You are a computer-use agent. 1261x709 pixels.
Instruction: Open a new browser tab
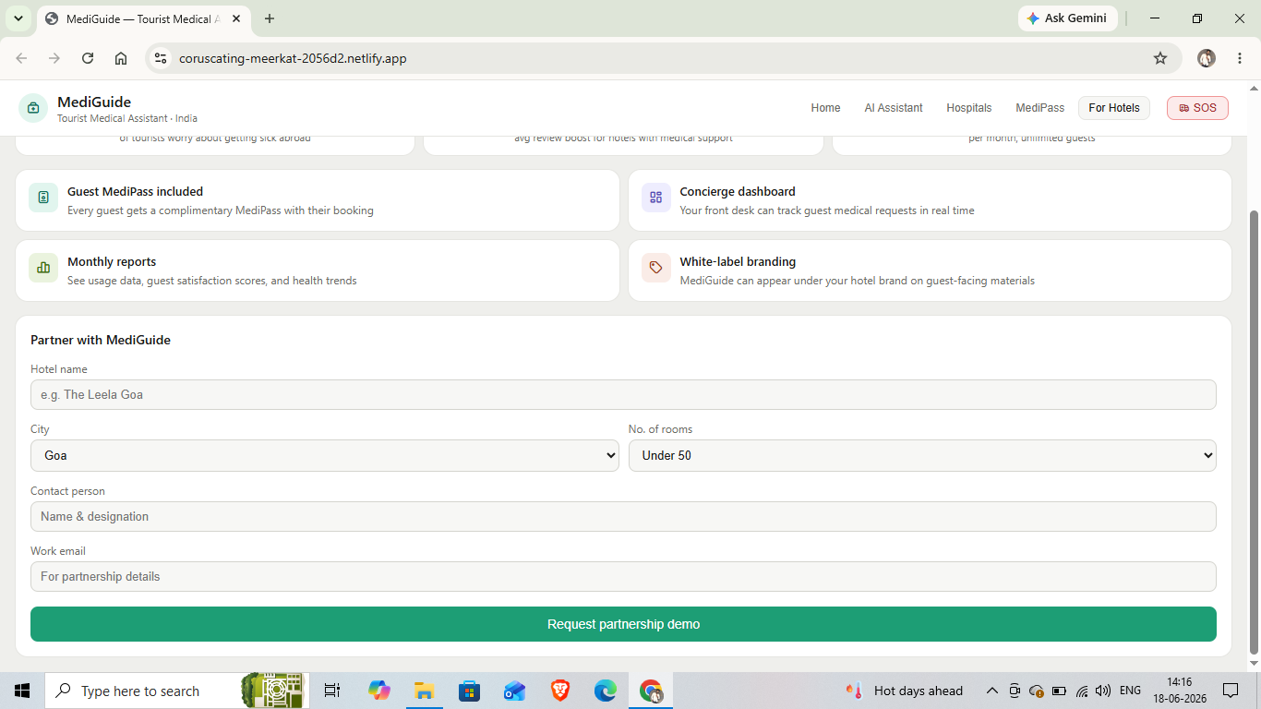(270, 18)
